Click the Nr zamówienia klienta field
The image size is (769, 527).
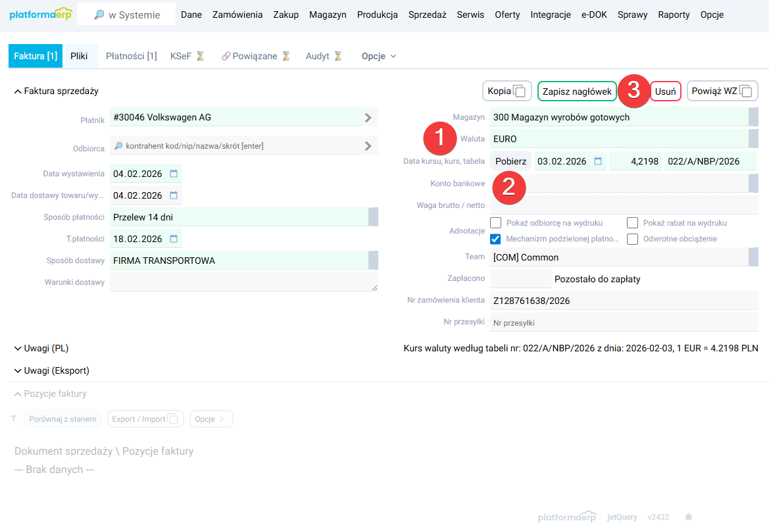coord(622,301)
